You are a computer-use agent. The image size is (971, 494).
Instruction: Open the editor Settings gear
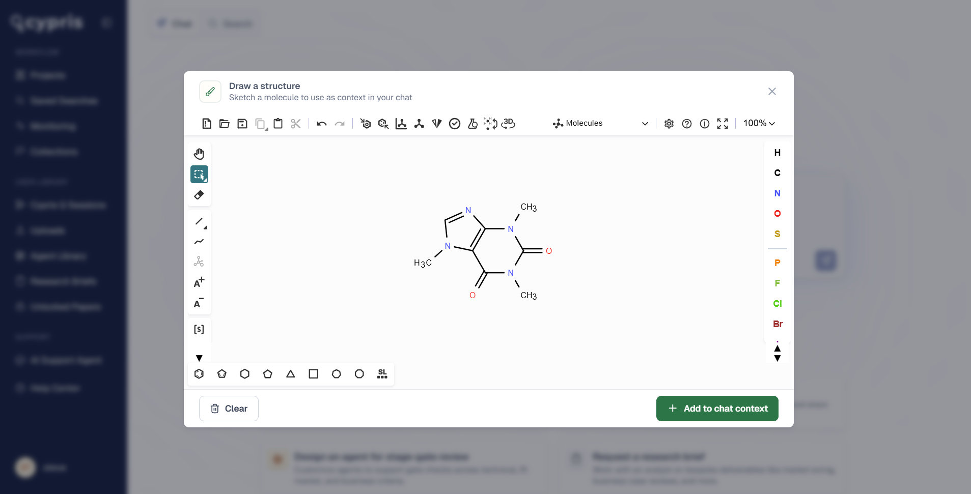(669, 124)
